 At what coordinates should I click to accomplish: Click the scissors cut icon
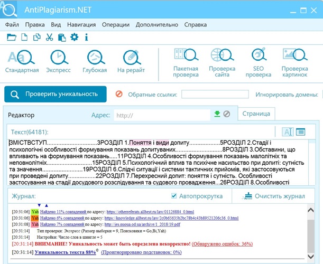pyautogui.click(x=49, y=37)
